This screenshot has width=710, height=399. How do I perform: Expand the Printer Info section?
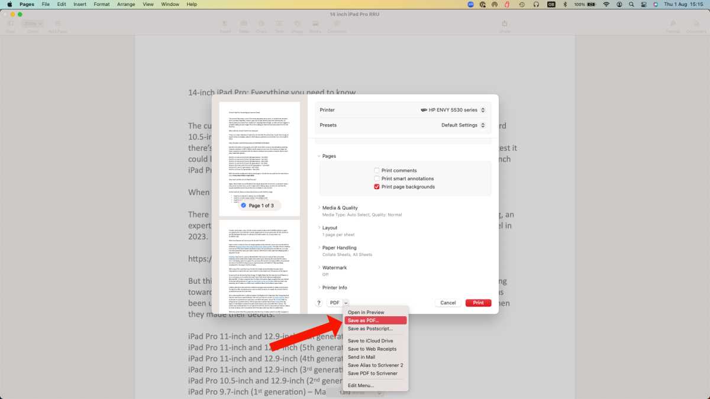319,288
